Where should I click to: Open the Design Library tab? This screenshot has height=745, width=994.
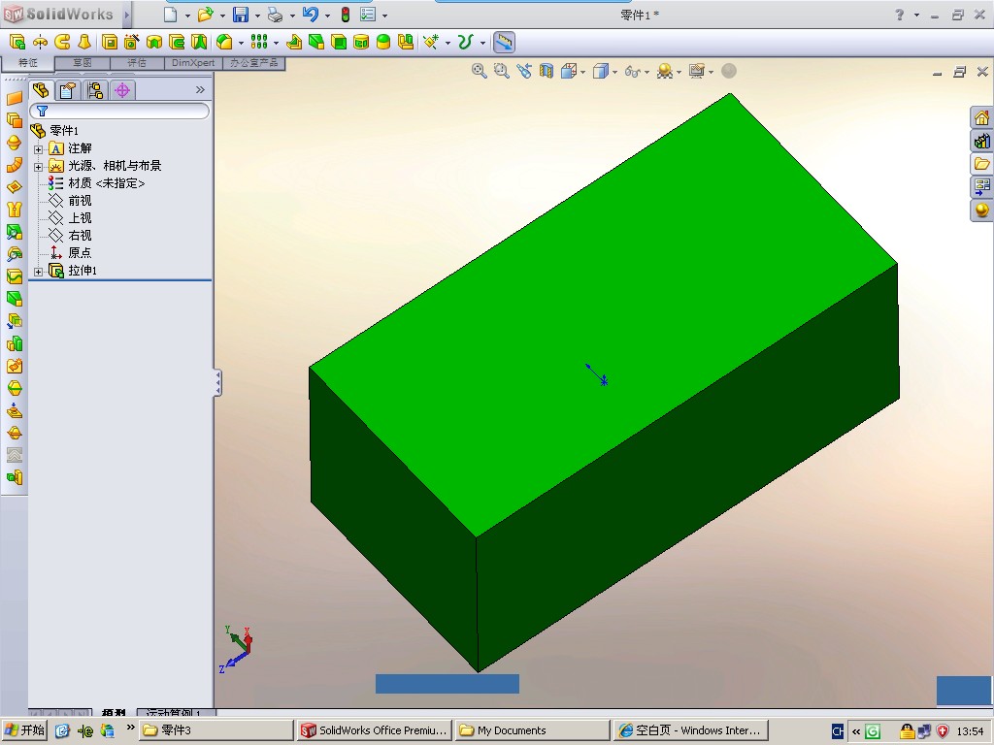click(982, 141)
